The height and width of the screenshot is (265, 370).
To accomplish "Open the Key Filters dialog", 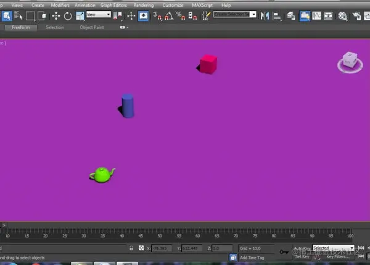I will (338, 257).
